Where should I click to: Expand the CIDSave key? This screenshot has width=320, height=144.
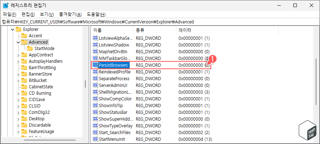coord(18,100)
